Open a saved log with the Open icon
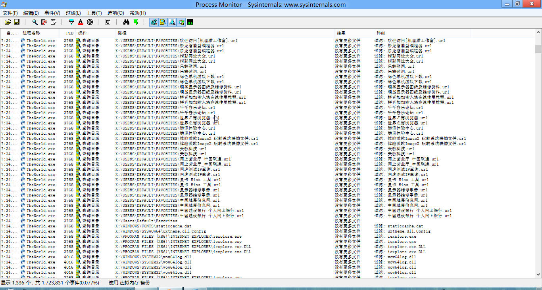The height and width of the screenshot is (290, 542). point(8,22)
